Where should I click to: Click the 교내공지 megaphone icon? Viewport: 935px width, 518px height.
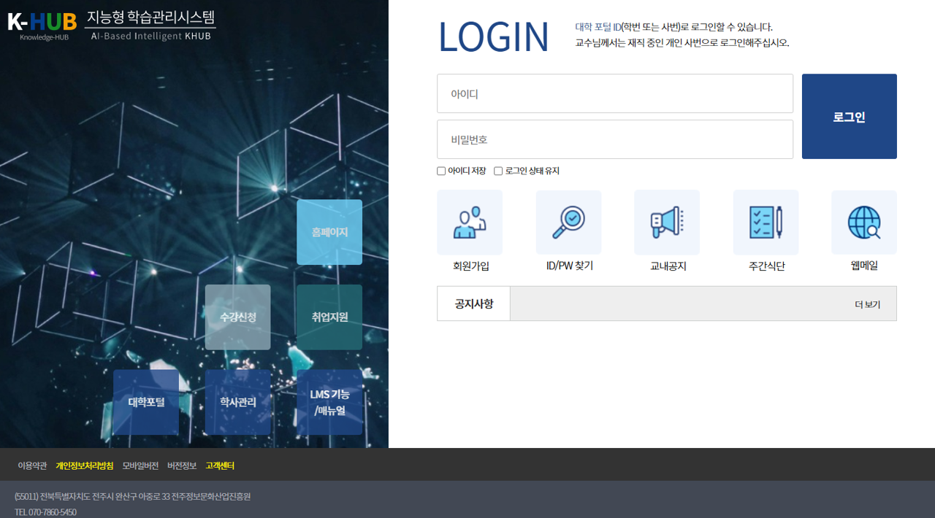point(667,222)
